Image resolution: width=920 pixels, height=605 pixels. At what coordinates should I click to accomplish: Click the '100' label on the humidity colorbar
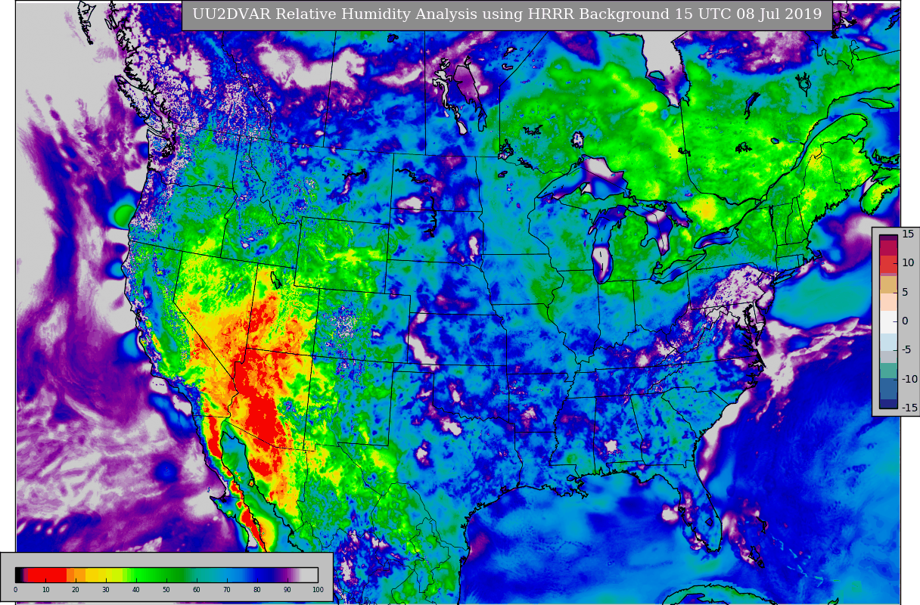pyautogui.click(x=318, y=590)
